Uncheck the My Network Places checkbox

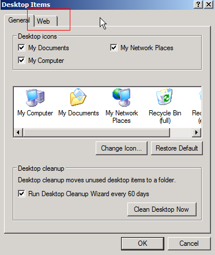coord(114,47)
